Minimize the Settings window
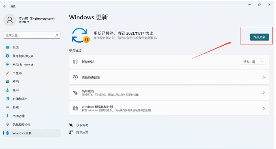Viewport: 276px width, 149px height. (250, 5)
